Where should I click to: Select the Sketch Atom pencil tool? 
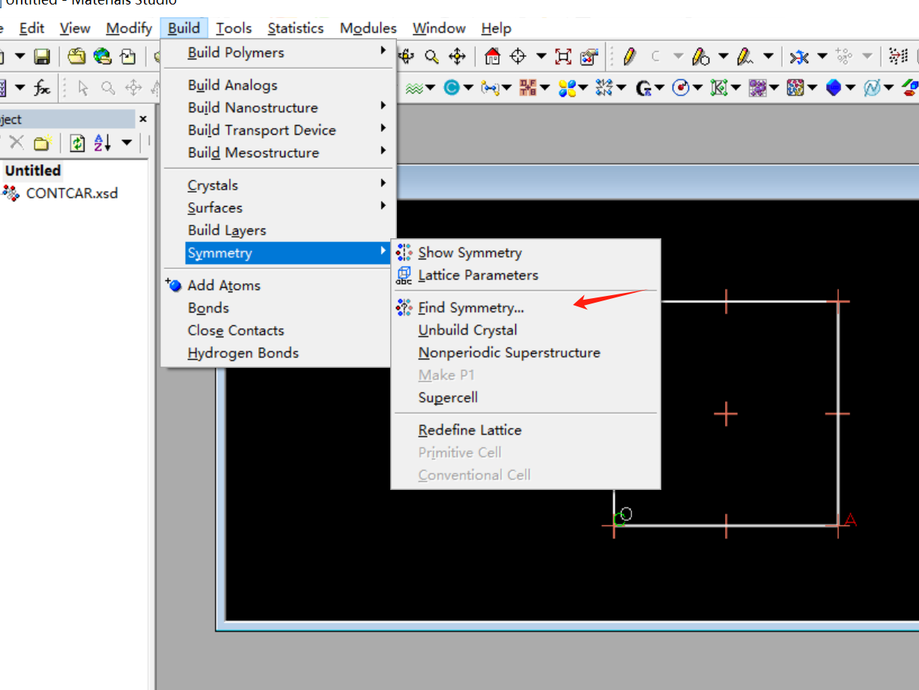[629, 56]
